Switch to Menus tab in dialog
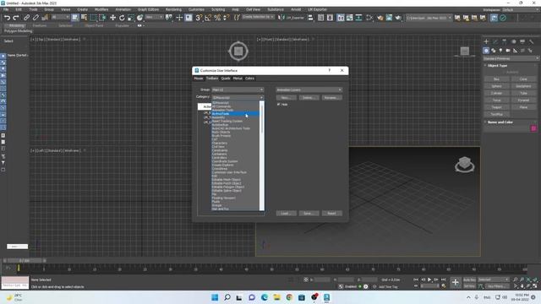This screenshot has height=304, width=541. coord(238,79)
